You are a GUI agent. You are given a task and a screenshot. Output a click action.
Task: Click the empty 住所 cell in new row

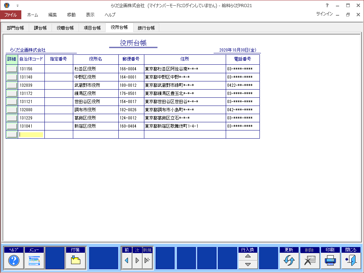pyautogui.click(x=185, y=134)
